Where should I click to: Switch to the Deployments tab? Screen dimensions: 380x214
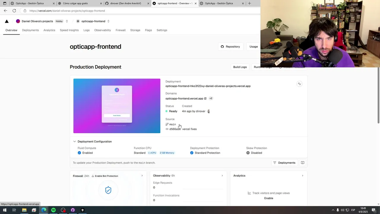coord(30,30)
